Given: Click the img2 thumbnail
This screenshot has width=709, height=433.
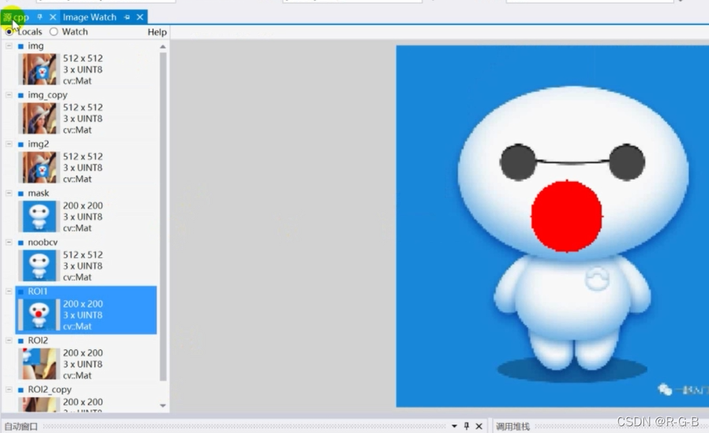Looking at the screenshot, I should tap(39, 167).
